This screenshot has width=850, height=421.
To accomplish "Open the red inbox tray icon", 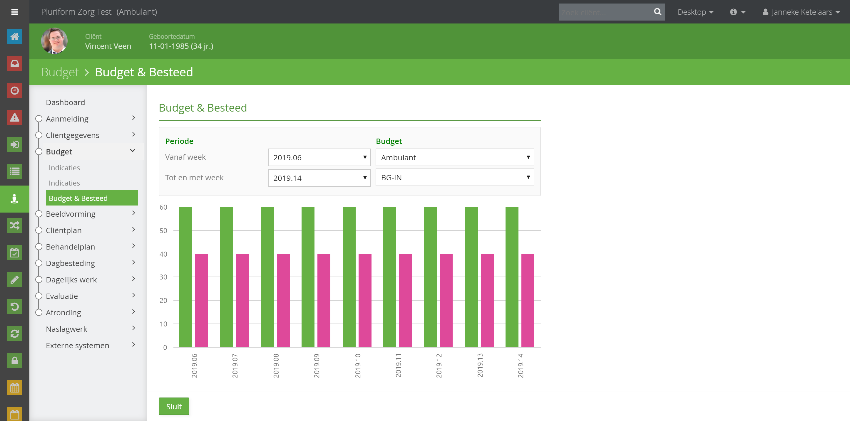I will [x=14, y=63].
